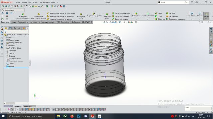The height and width of the screenshot is (119, 213).
Task: Expand Твердые тела(1) folder in tree
Action: [5, 43]
